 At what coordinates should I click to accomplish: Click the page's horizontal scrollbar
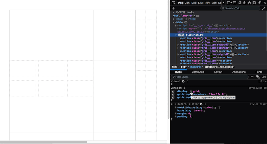click(43, 142)
